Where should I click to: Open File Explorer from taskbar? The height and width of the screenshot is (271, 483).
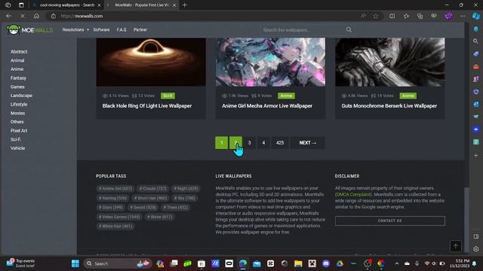tap(298, 263)
